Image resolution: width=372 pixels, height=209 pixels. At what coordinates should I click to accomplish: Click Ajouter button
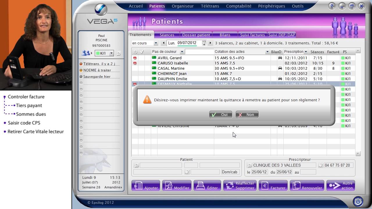(146, 185)
